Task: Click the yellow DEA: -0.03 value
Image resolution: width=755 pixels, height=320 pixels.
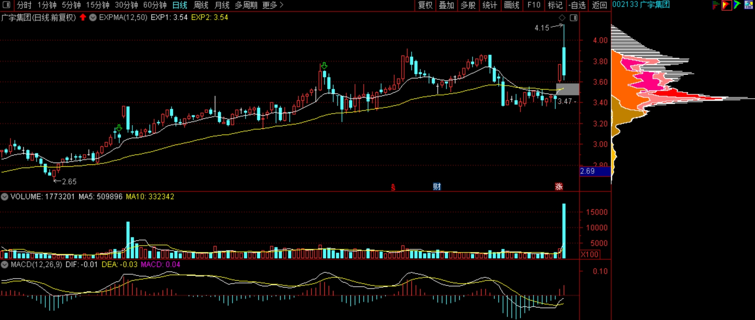Action: pyautogui.click(x=119, y=264)
